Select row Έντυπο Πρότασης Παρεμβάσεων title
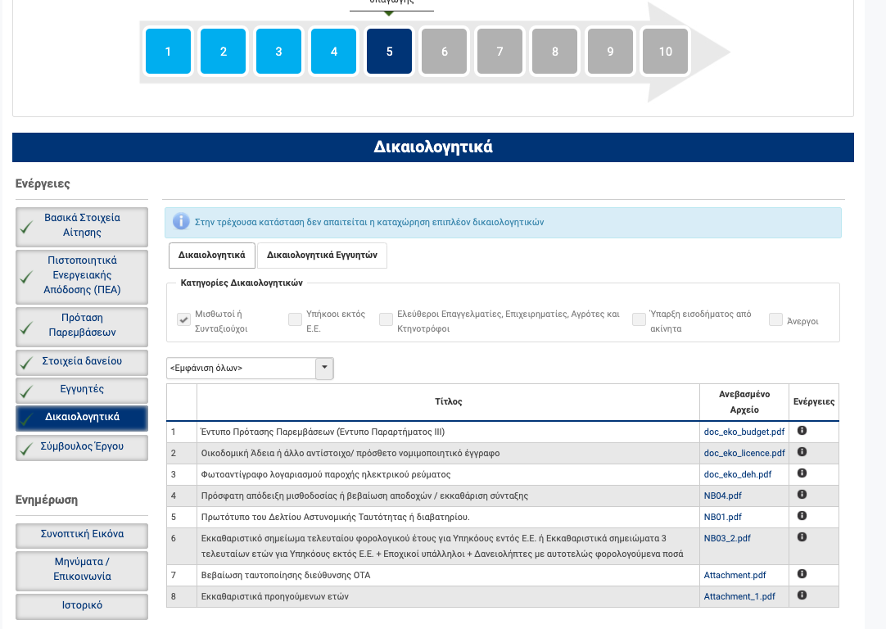Viewport: 886px width, 629px height. pos(323,432)
